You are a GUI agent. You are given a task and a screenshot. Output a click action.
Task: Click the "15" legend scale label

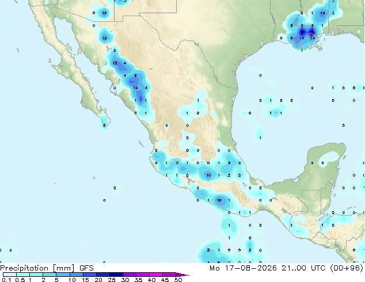pyautogui.click(x=85, y=280)
